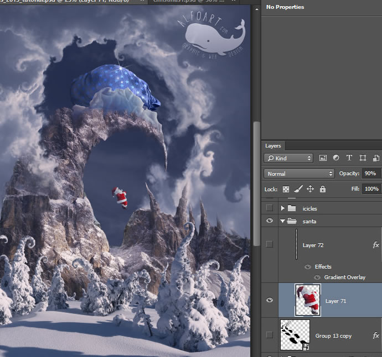Lock image pixels brush icon
Screen dimensions: 382x357
coord(298,189)
